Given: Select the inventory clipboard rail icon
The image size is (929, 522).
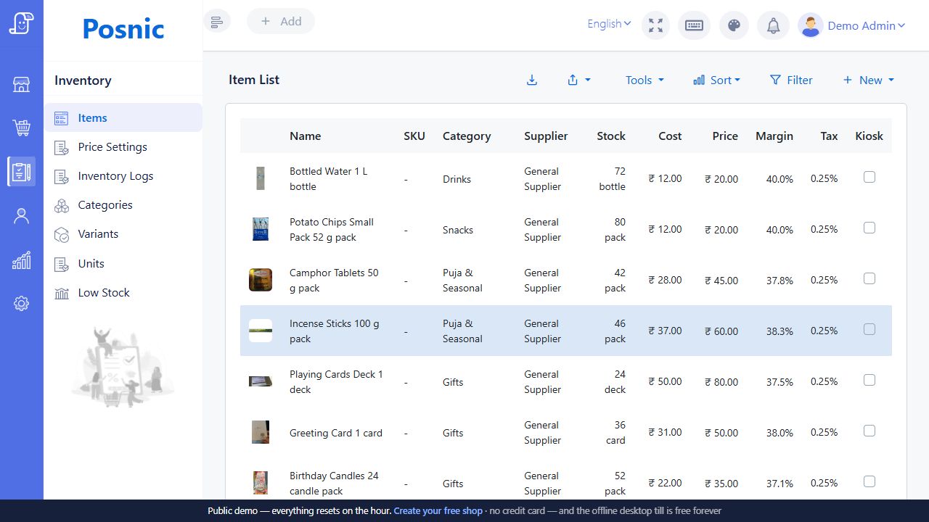Looking at the screenshot, I should (22, 172).
